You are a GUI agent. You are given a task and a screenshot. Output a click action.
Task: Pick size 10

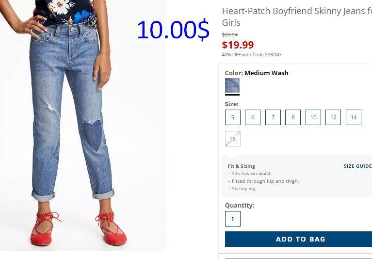point(313,117)
